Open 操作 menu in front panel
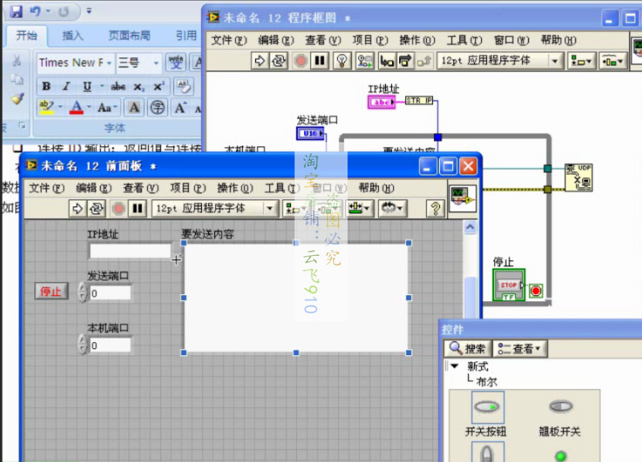 235,188
